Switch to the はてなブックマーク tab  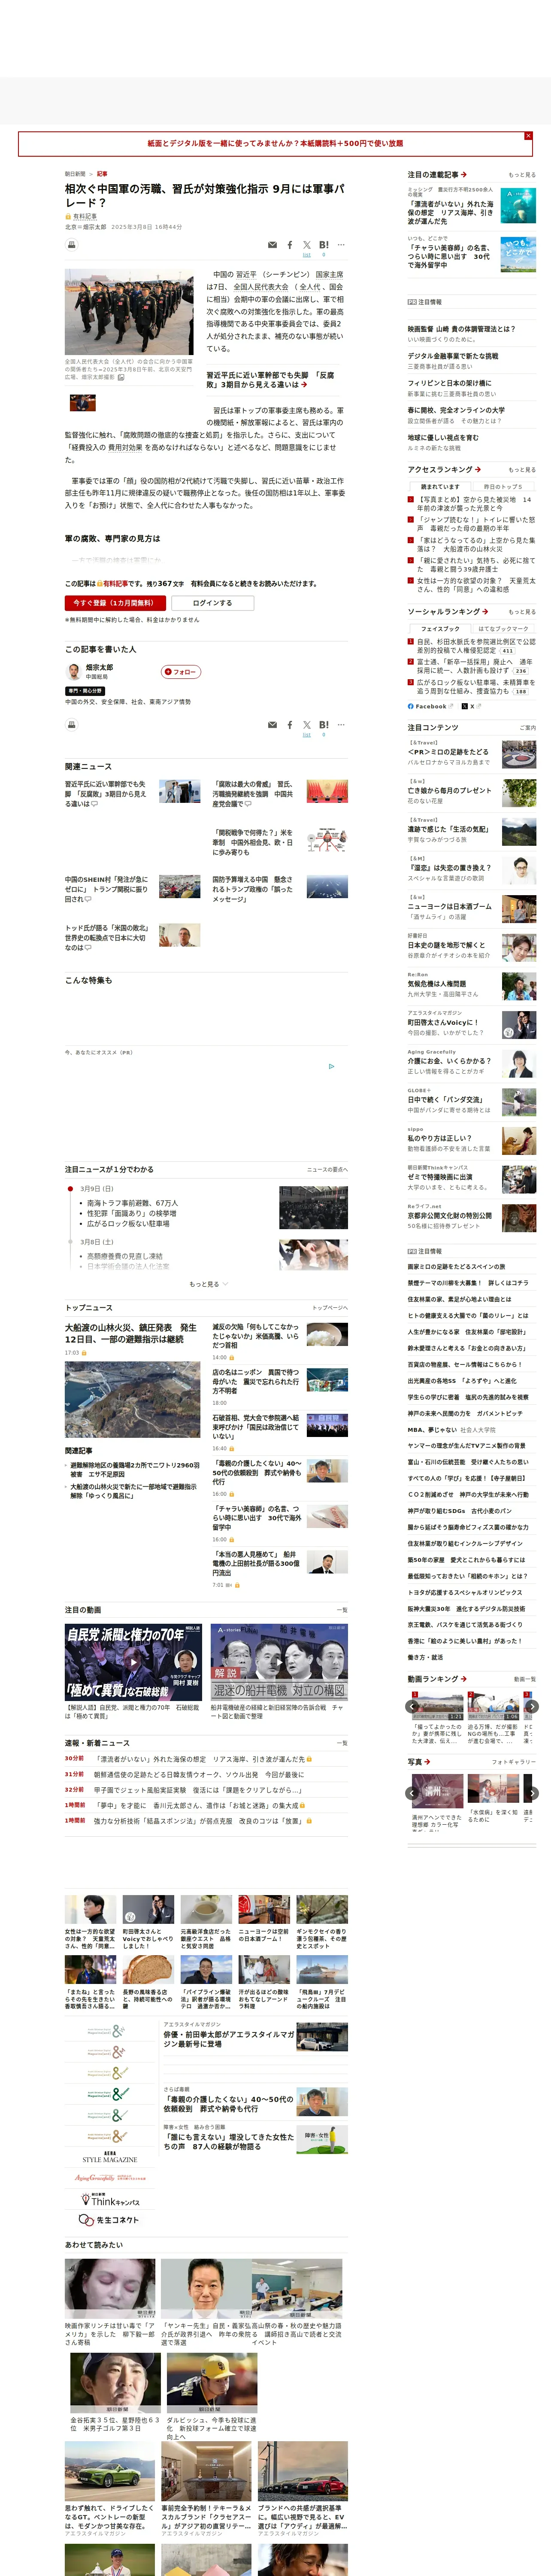[503, 629]
